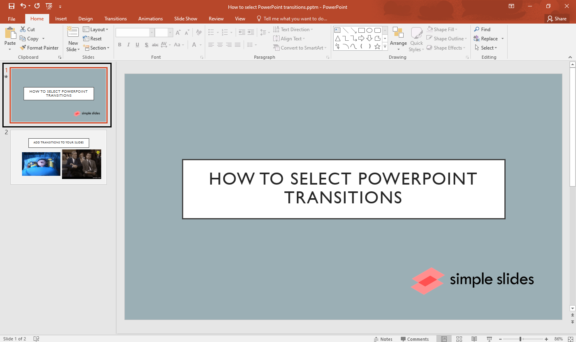Click Convert to SmartArt
Screen dimensions: 576x342
click(300, 48)
